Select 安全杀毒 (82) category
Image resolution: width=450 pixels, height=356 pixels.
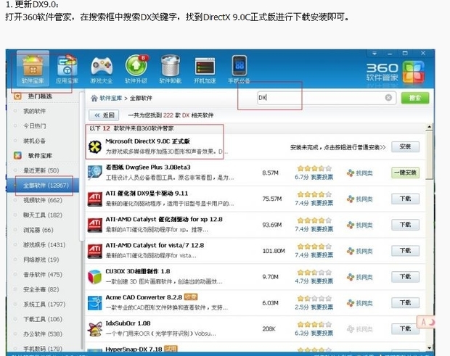[41, 289]
